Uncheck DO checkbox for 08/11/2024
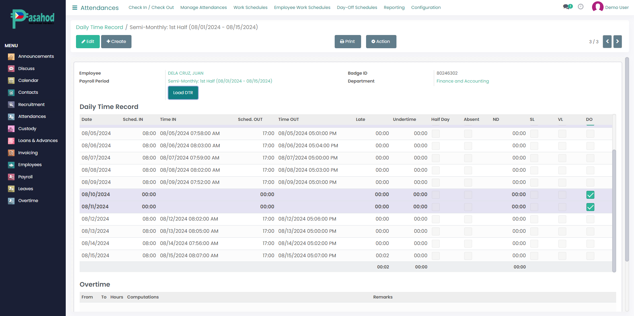 (x=590, y=207)
